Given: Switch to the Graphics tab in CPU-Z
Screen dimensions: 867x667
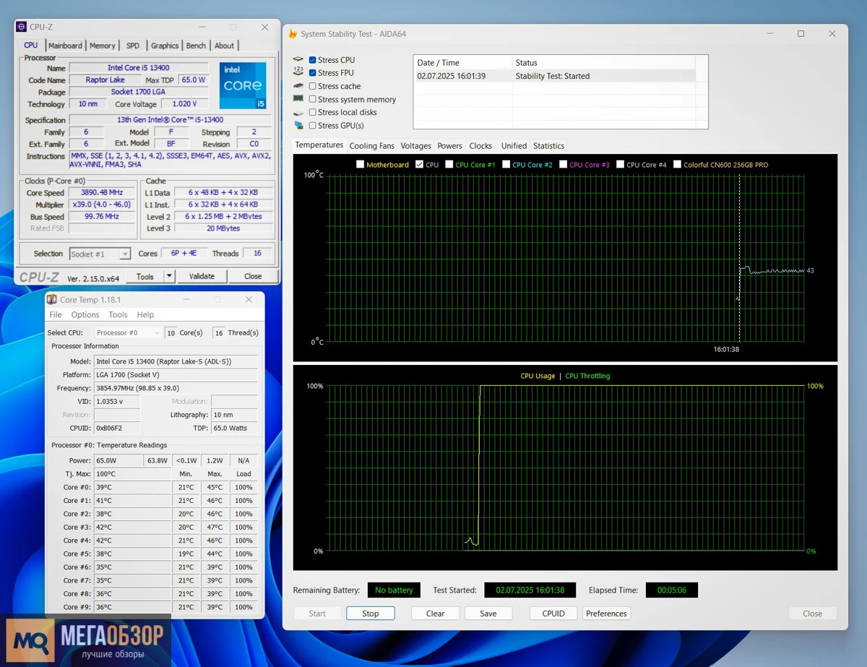Looking at the screenshot, I should 165,46.
